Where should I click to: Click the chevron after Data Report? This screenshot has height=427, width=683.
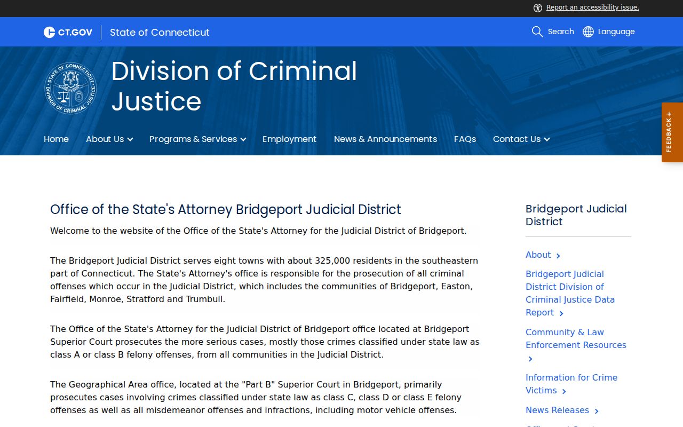561,313
